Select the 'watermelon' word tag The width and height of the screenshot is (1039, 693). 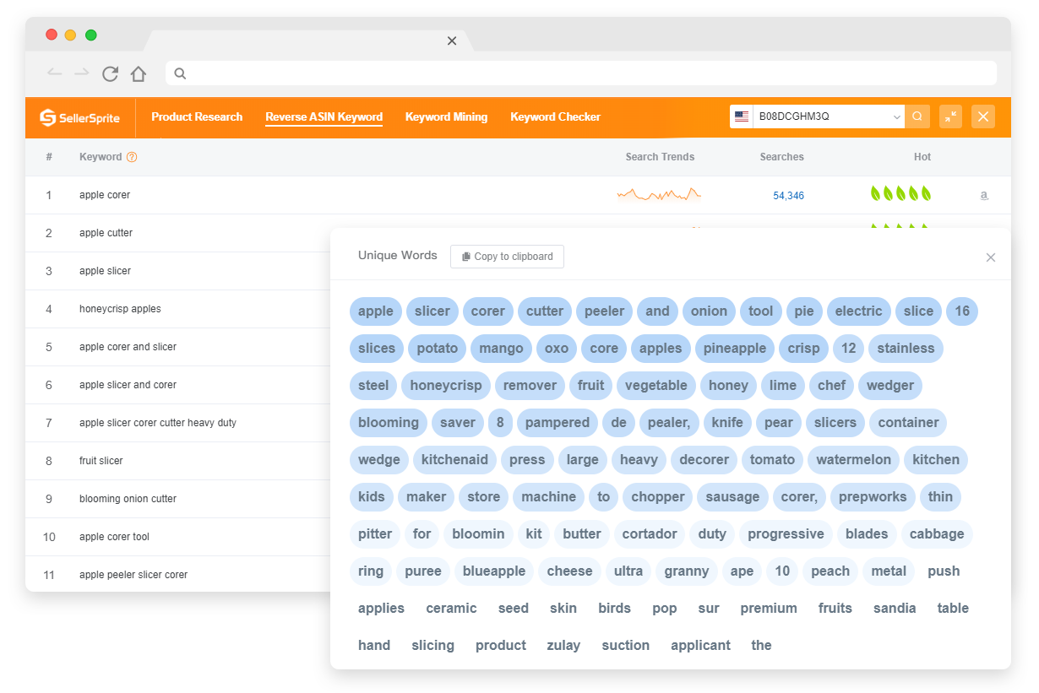click(853, 460)
